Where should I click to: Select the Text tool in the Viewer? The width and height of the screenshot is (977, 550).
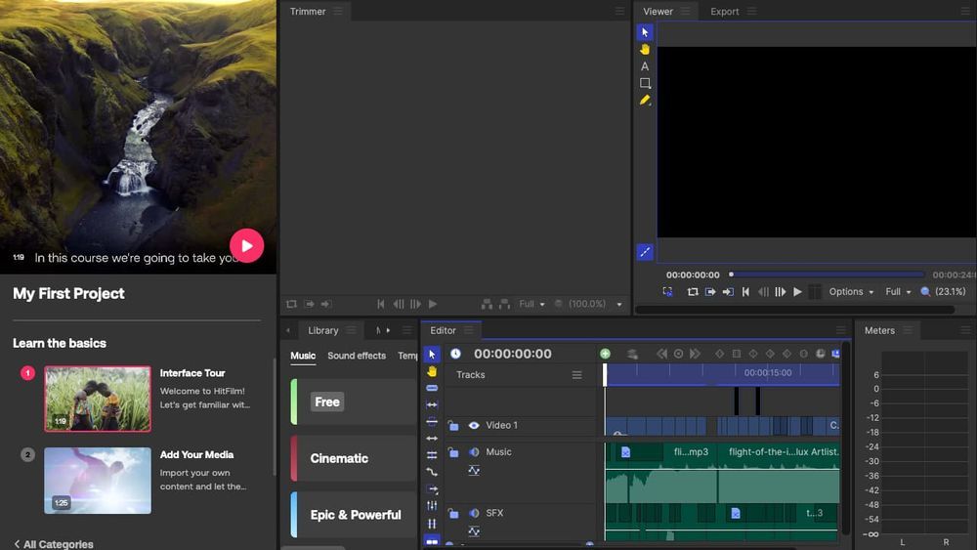pos(645,66)
